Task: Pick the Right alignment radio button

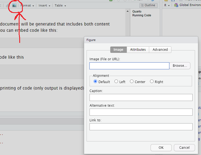Action: 152,81
